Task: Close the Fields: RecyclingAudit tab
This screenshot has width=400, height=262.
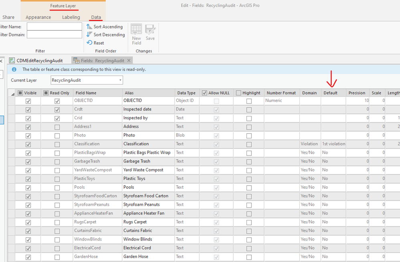Action: pos(129,60)
